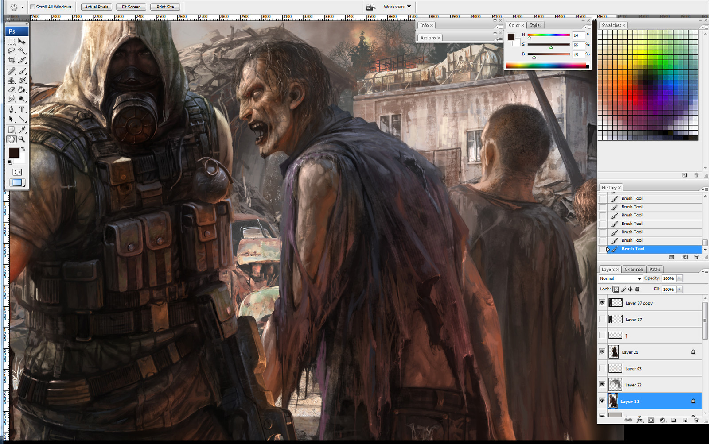Click fx add layer style icon
Image resolution: width=709 pixels, height=444 pixels.
pyautogui.click(x=639, y=420)
